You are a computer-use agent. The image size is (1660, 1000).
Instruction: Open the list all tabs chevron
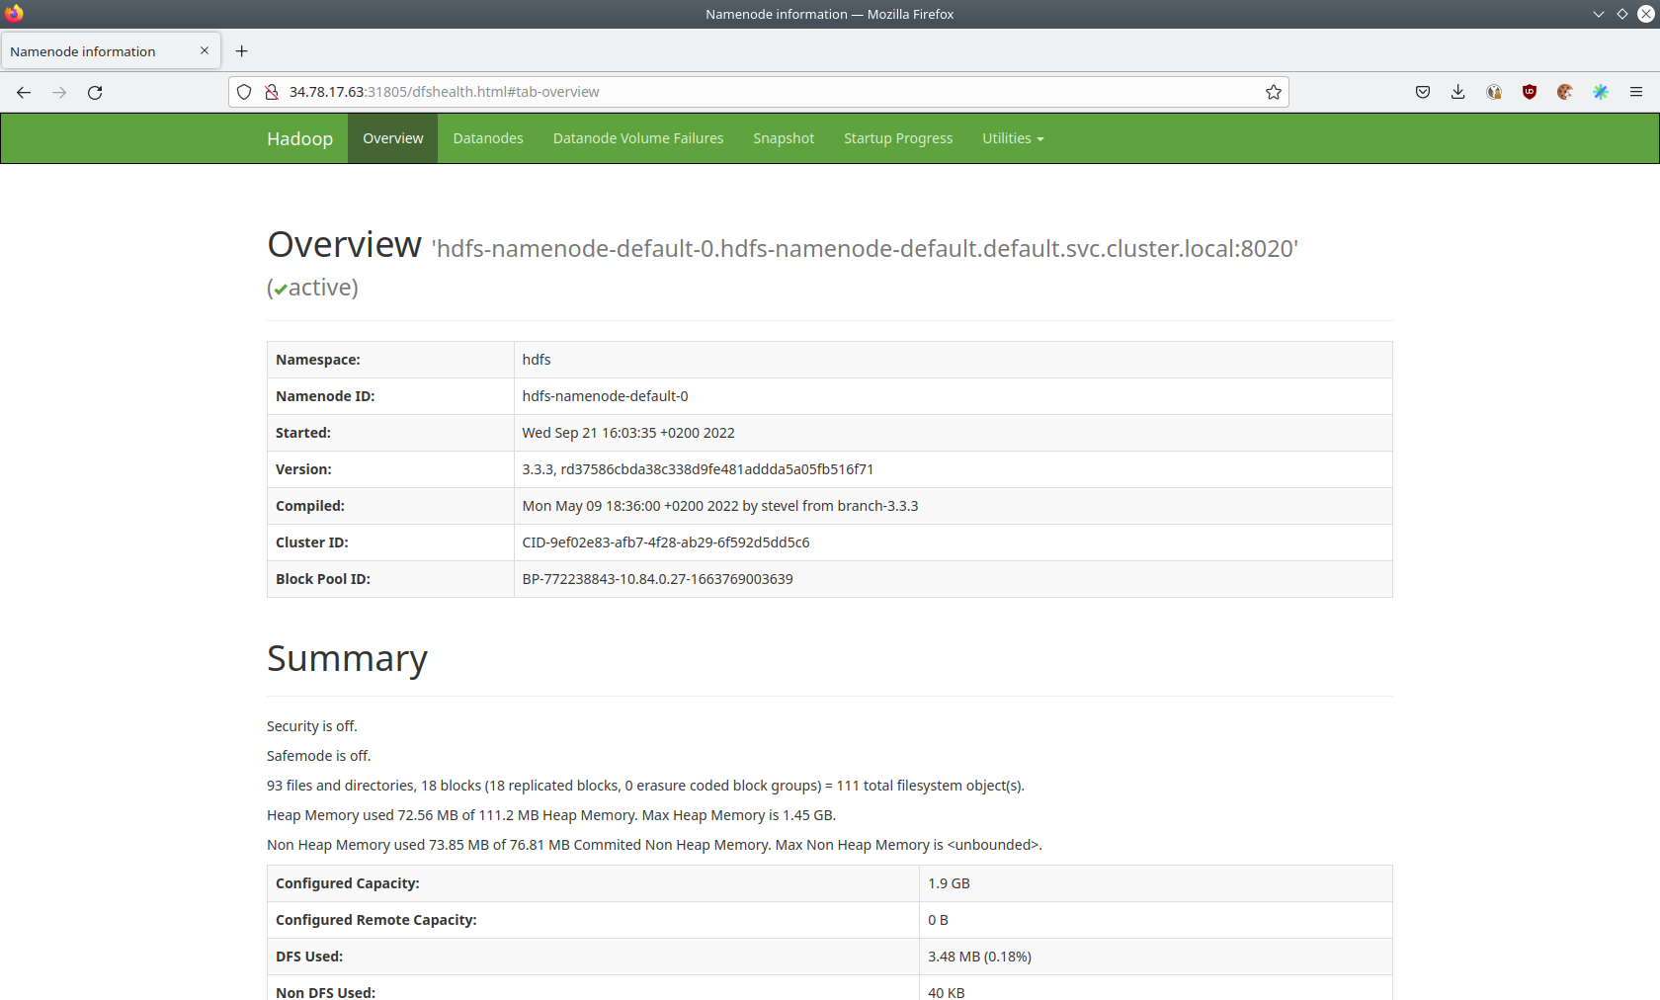pos(1598,14)
